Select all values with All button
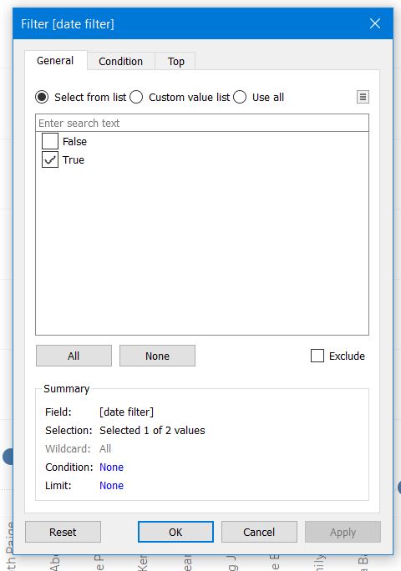Image resolution: width=401 pixels, height=571 pixels. click(x=74, y=356)
